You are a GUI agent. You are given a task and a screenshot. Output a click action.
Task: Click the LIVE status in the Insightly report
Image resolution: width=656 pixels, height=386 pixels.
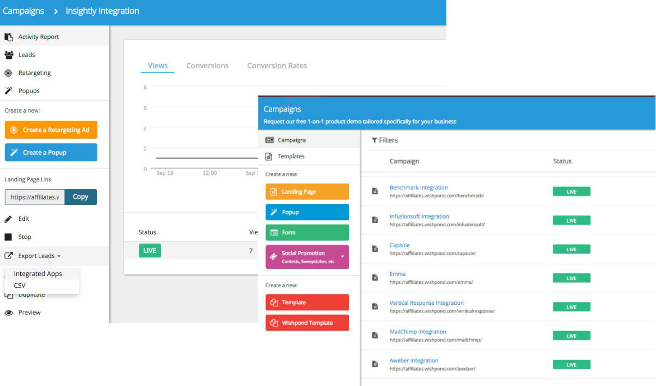coord(150,251)
